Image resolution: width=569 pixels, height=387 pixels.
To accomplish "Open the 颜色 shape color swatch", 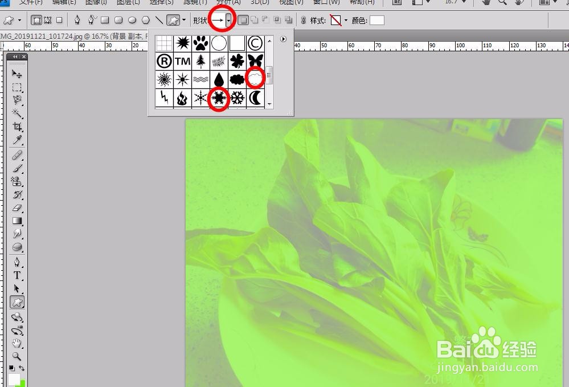I will point(377,21).
